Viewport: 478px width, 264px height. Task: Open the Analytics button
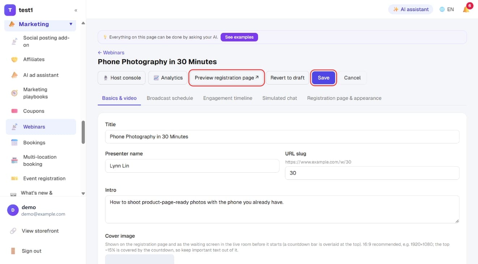(168, 78)
